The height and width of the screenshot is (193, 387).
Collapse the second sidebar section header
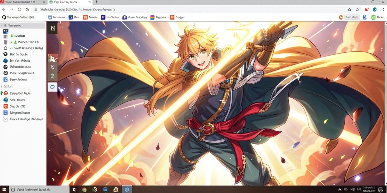coord(7,86)
